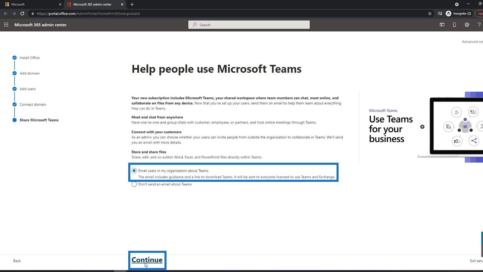This screenshot has height=272, width=483.
Task: Go to the Install Office step
Action: [30, 58]
